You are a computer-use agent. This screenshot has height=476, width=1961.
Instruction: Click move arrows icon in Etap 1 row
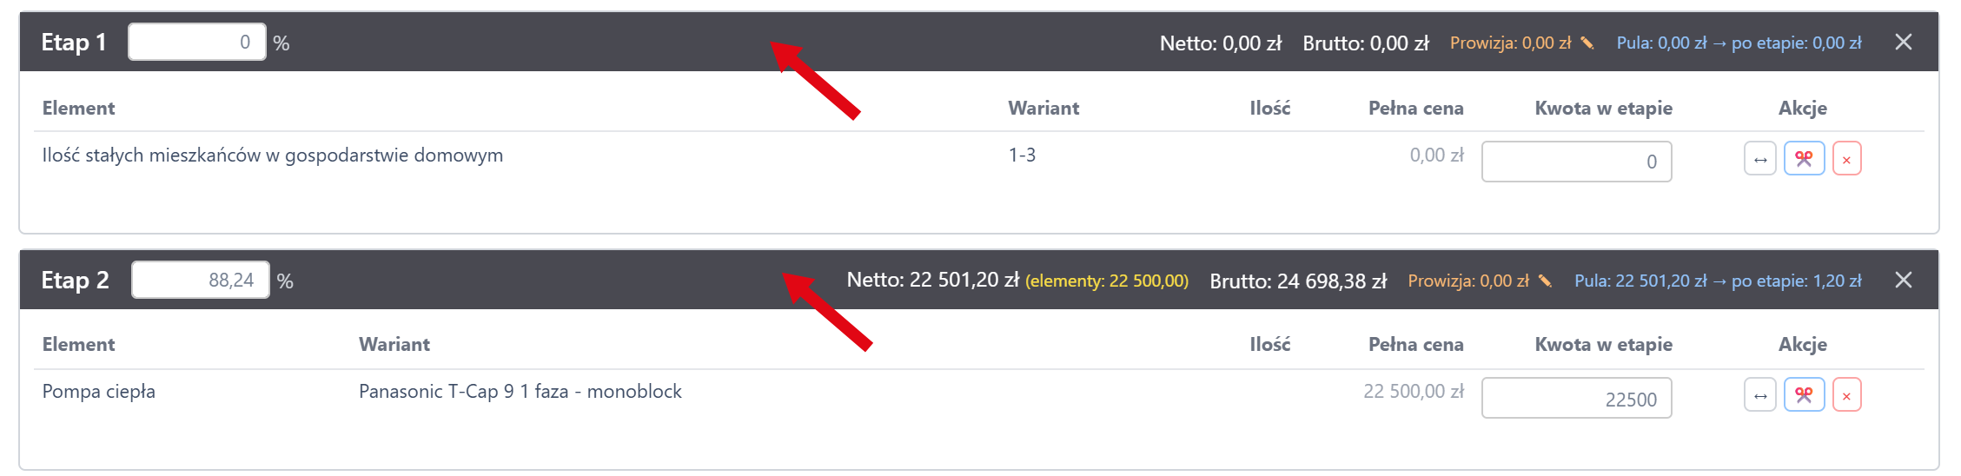coord(1759,159)
